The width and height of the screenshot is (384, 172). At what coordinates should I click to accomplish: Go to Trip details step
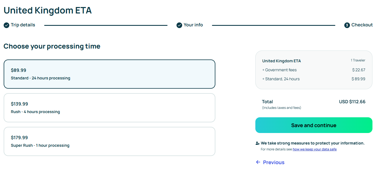coord(23,25)
